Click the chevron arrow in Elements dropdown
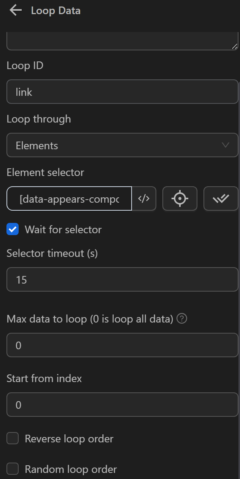The width and height of the screenshot is (240, 479). click(x=225, y=145)
